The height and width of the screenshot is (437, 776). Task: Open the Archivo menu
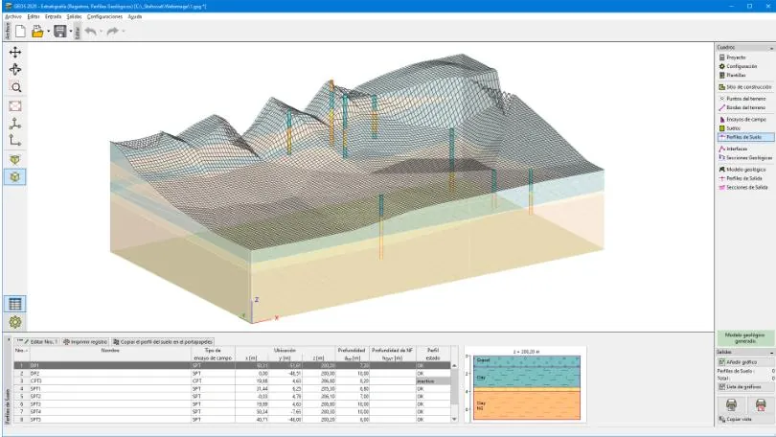[13, 17]
